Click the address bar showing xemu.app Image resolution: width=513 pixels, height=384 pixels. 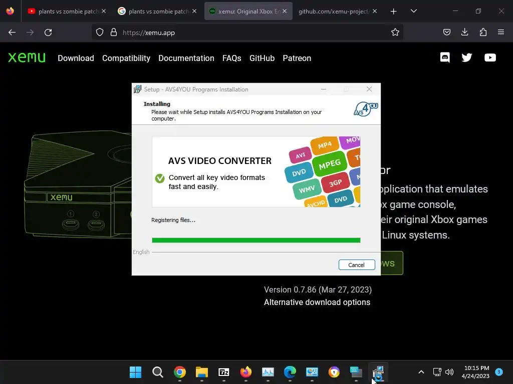pyautogui.click(x=247, y=32)
